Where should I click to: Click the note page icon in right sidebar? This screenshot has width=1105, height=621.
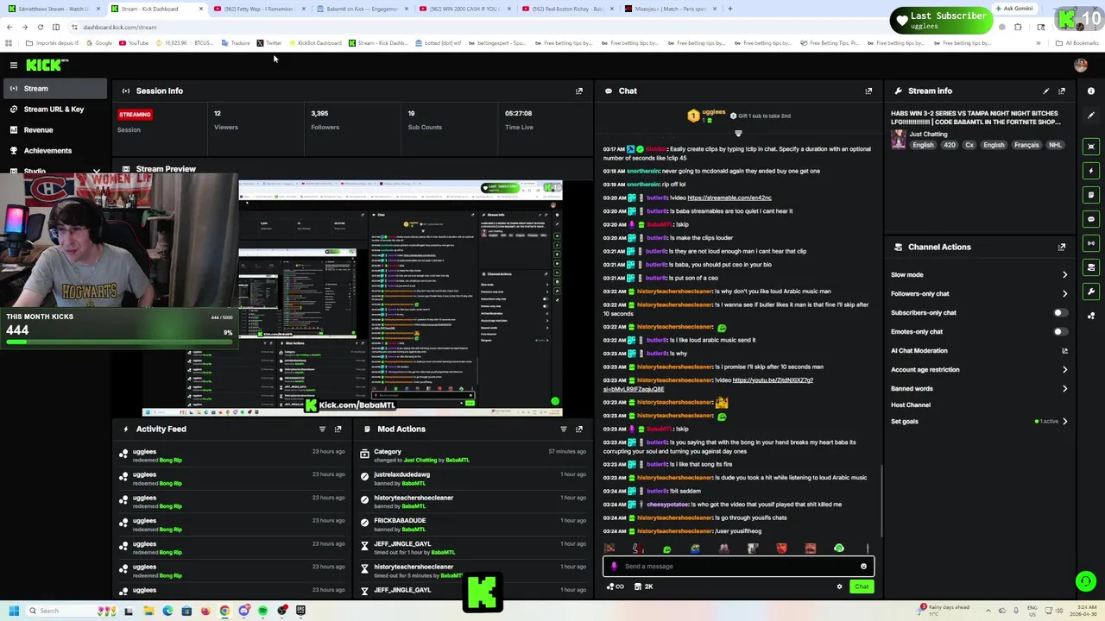coord(1091,195)
